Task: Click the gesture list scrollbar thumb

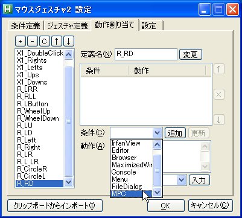Action: [69, 121]
